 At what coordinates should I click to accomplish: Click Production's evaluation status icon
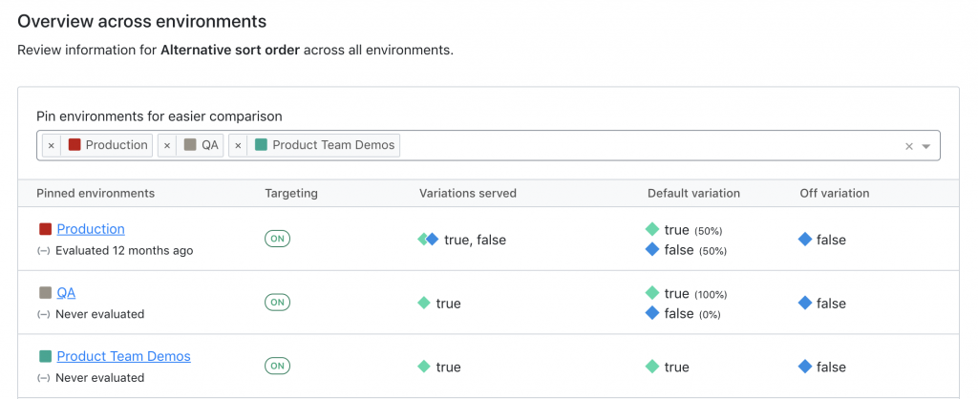44,251
